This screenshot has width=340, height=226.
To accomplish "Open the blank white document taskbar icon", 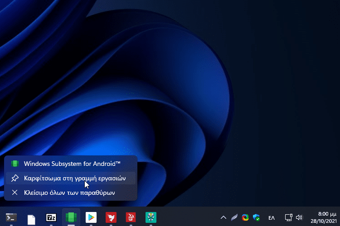I will (31, 218).
